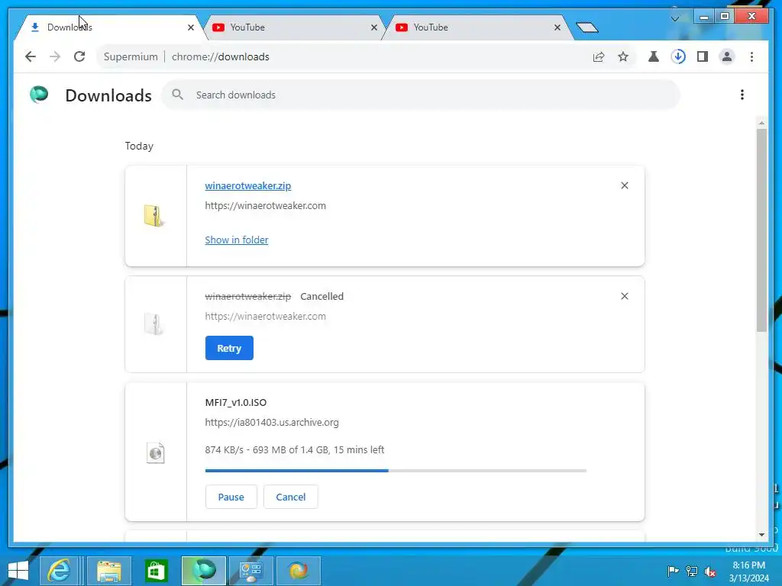Click the scrollbar down arrow

pos(761,535)
